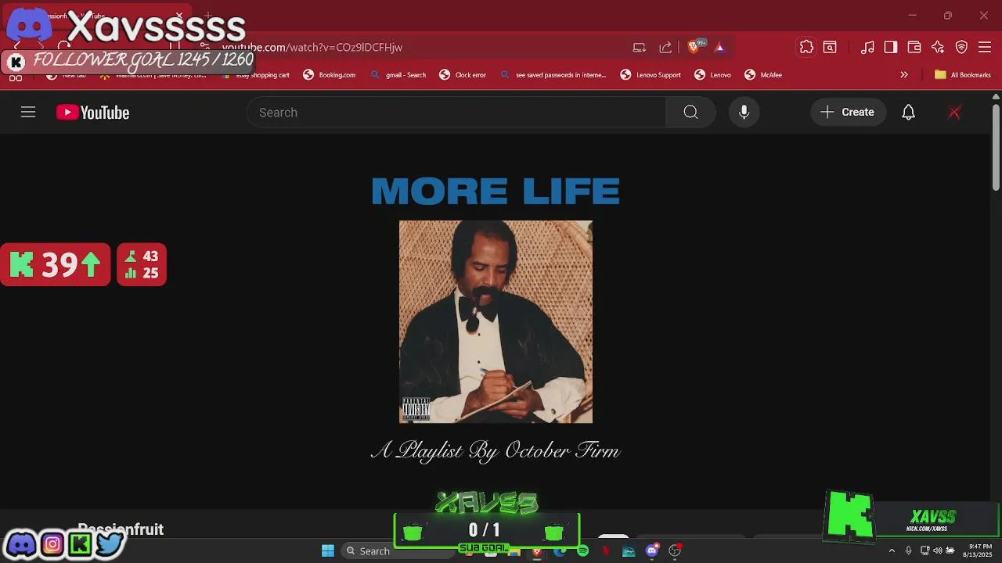The image size is (1002, 563).
Task: Focus the YouTube search box
Action: tap(456, 113)
